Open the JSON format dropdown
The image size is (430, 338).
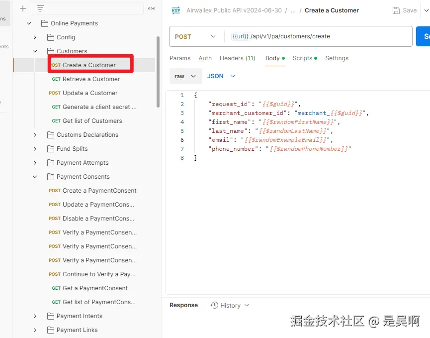point(221,76)
